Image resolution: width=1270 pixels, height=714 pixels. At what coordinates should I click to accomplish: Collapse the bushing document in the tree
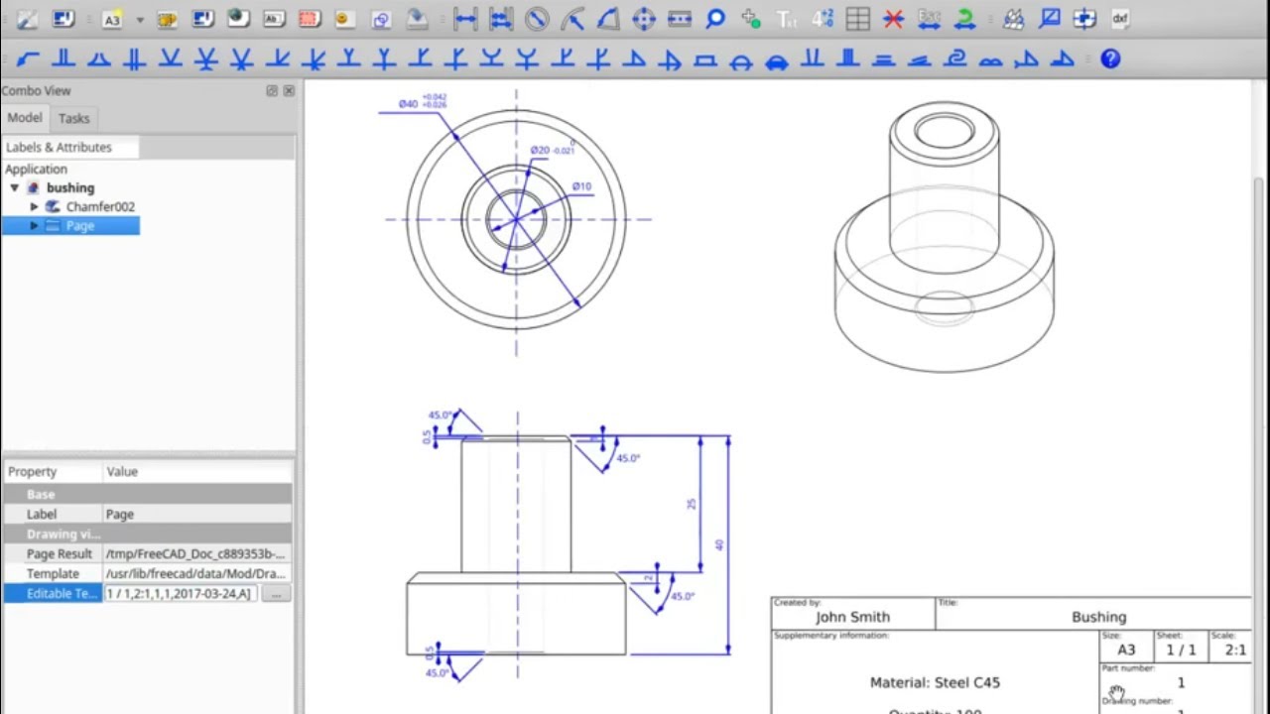coord(14,187)
